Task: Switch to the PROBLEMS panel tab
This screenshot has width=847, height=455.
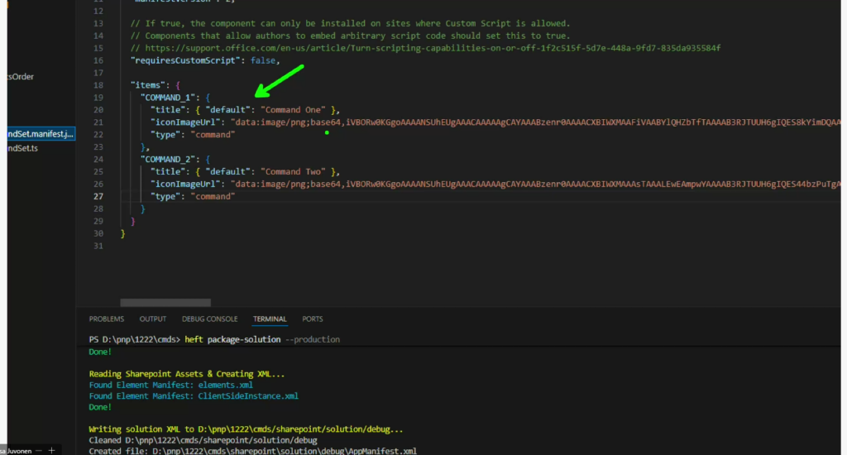Action: (107, 318)
